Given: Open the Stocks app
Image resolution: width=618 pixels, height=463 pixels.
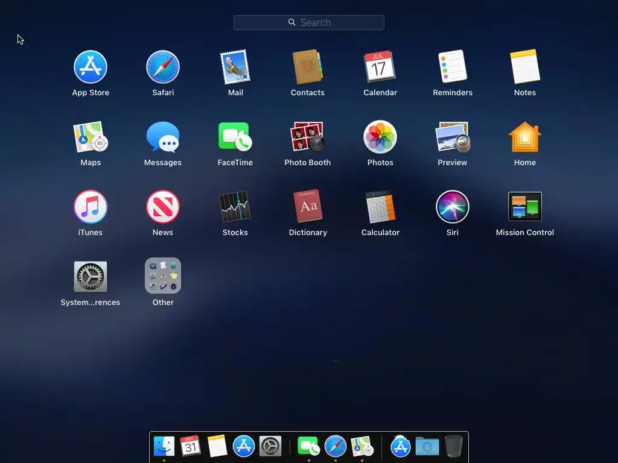Looking at the screenshot, I should (x=235, y=206).
